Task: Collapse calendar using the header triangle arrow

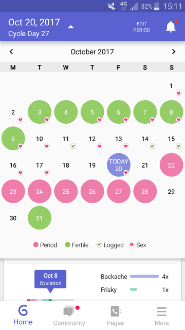Action: [x=71, y=27]
